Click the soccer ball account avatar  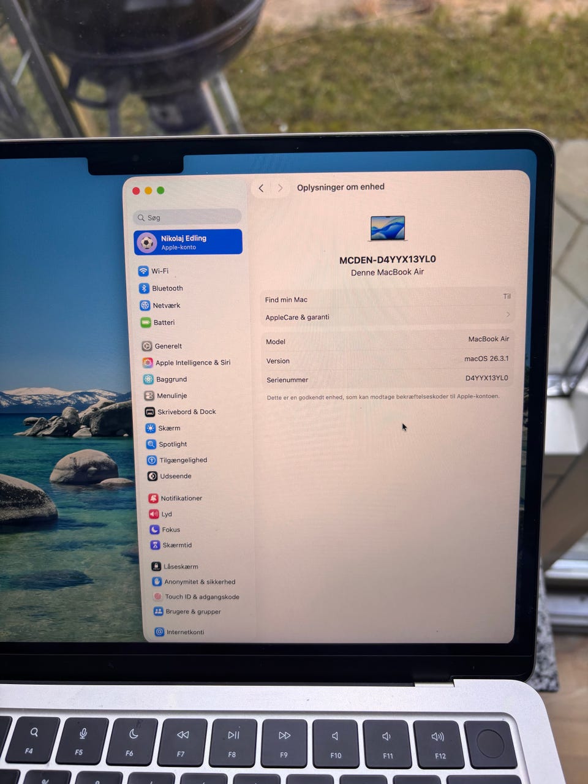pyautogui.click(x=147, y=243)
